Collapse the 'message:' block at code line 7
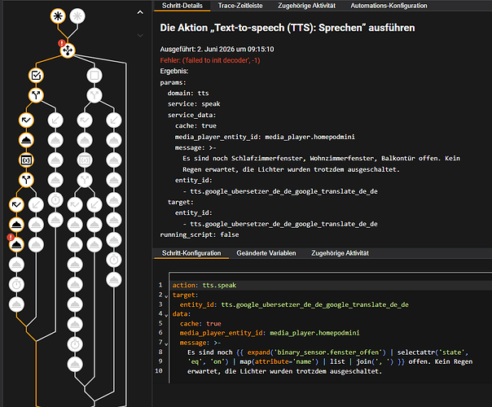Screen dimensions: 492x407 tap(166, 344)
